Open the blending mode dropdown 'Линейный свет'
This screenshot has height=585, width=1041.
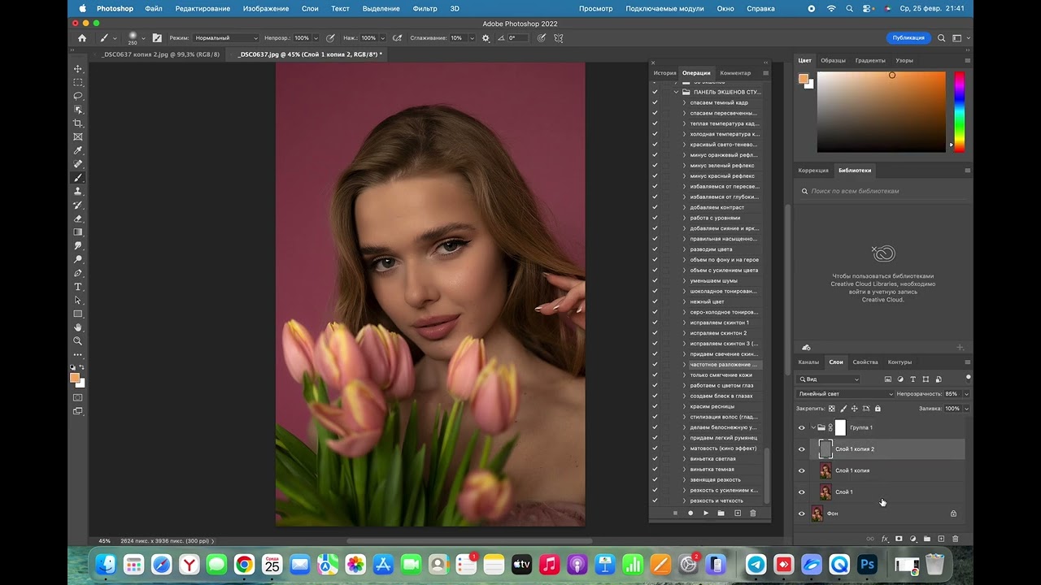tap(845, 394)
